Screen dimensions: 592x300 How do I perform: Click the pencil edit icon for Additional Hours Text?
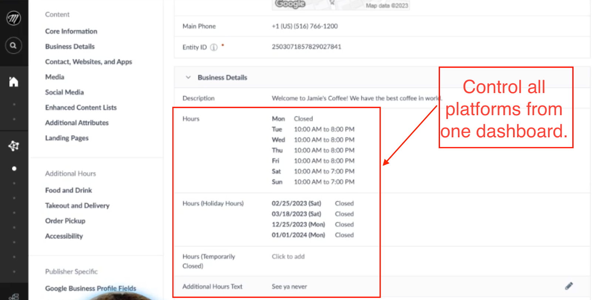569,286
